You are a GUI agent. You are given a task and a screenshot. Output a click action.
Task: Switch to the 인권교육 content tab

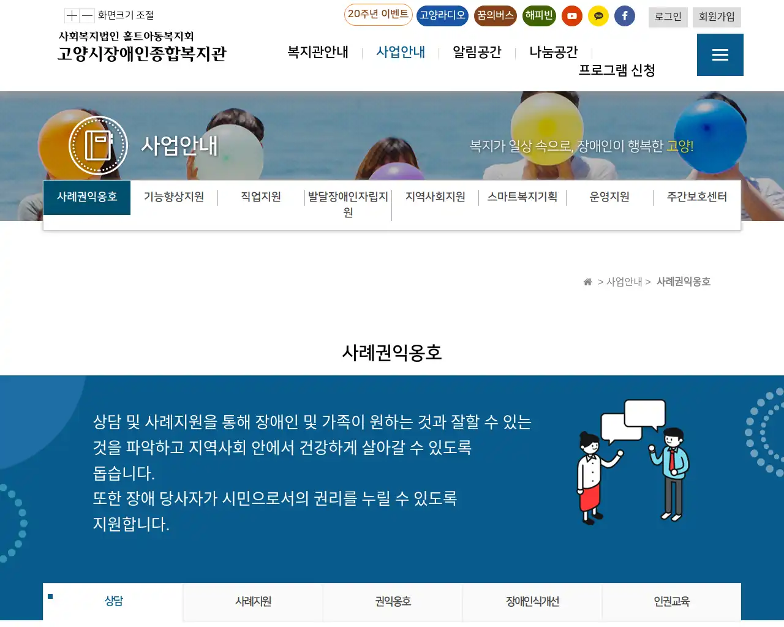click(672, 602)
